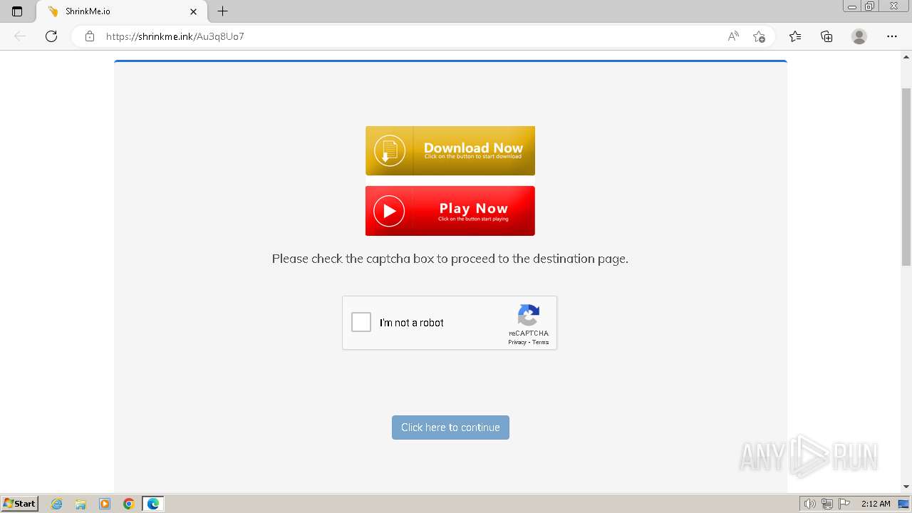
Task: Click the reCAPTCHA logo
Action: point(529,316)
